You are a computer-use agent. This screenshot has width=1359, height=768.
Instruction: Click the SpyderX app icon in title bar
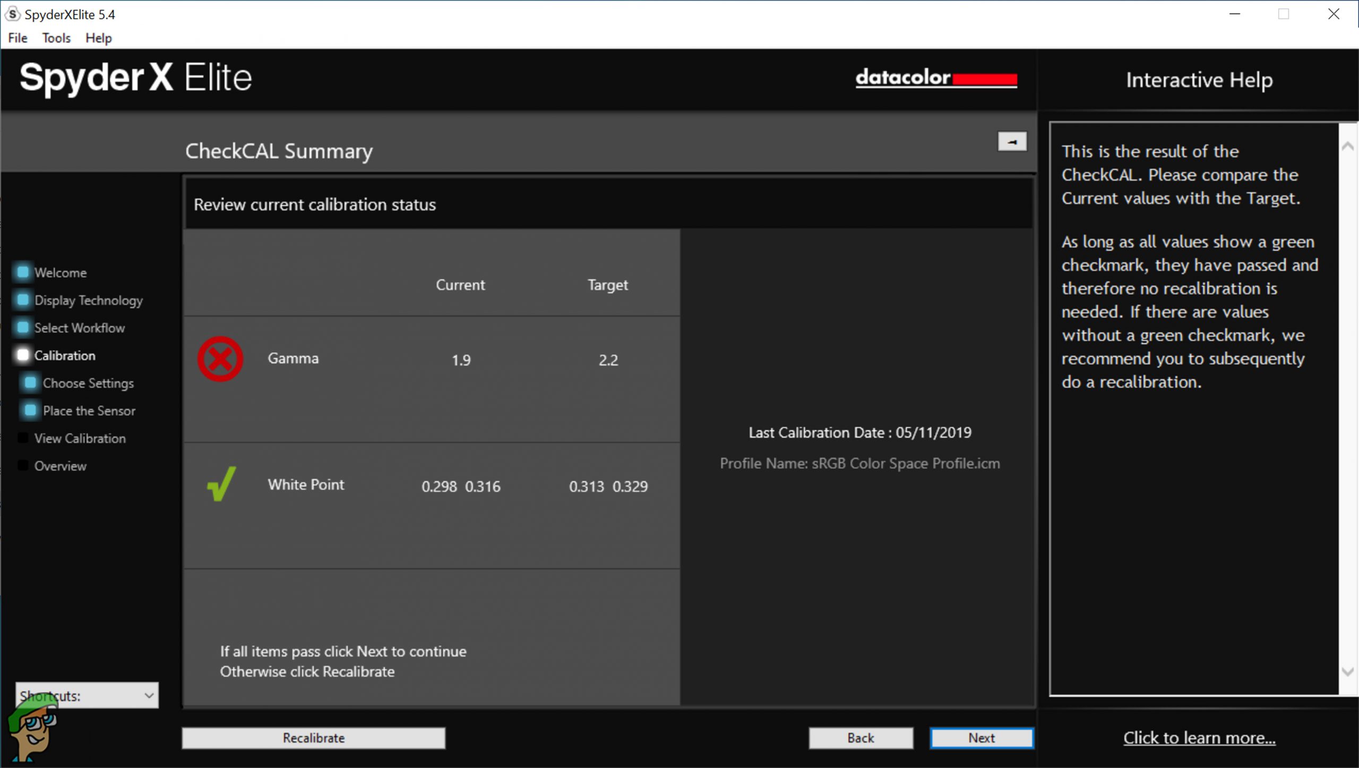[x=12, y=14]
